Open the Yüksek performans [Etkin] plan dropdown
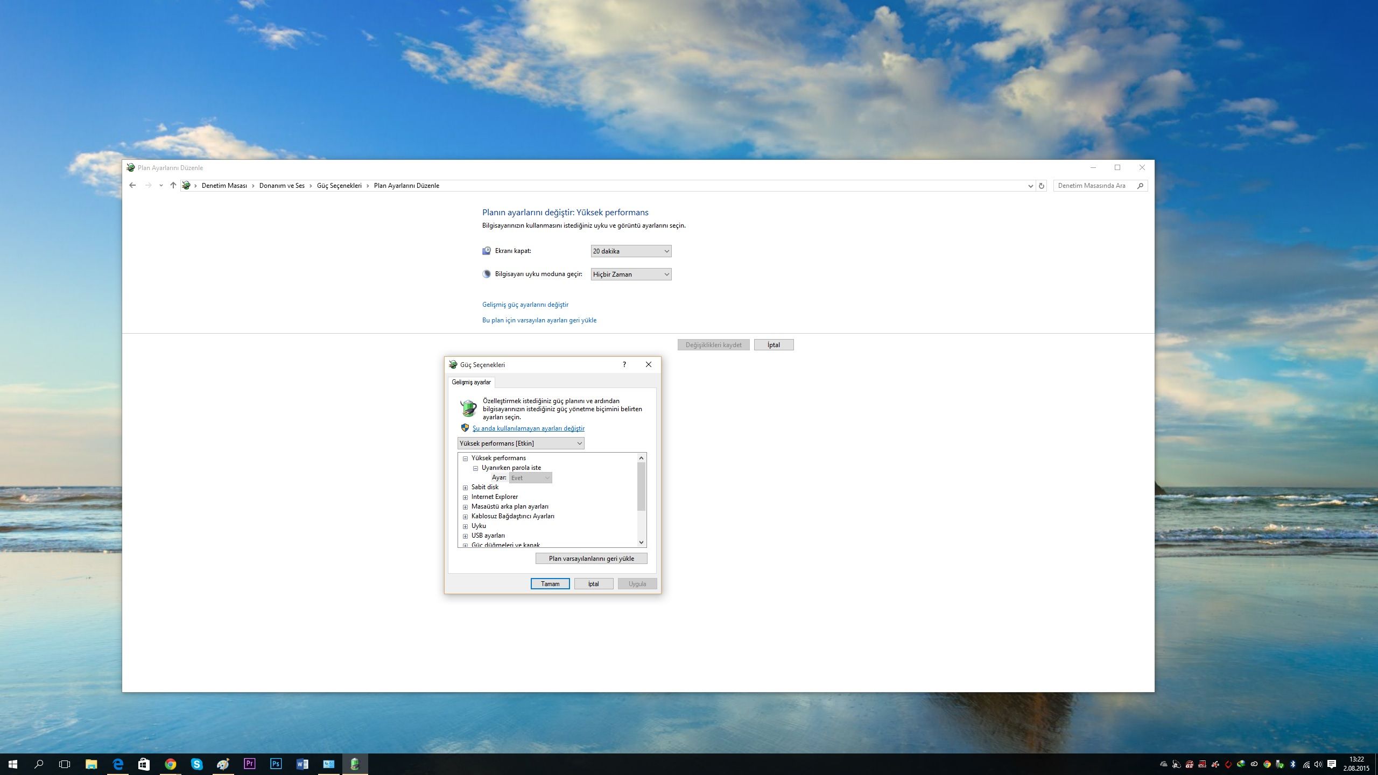The image size is (1378, 775). (521, 443)
